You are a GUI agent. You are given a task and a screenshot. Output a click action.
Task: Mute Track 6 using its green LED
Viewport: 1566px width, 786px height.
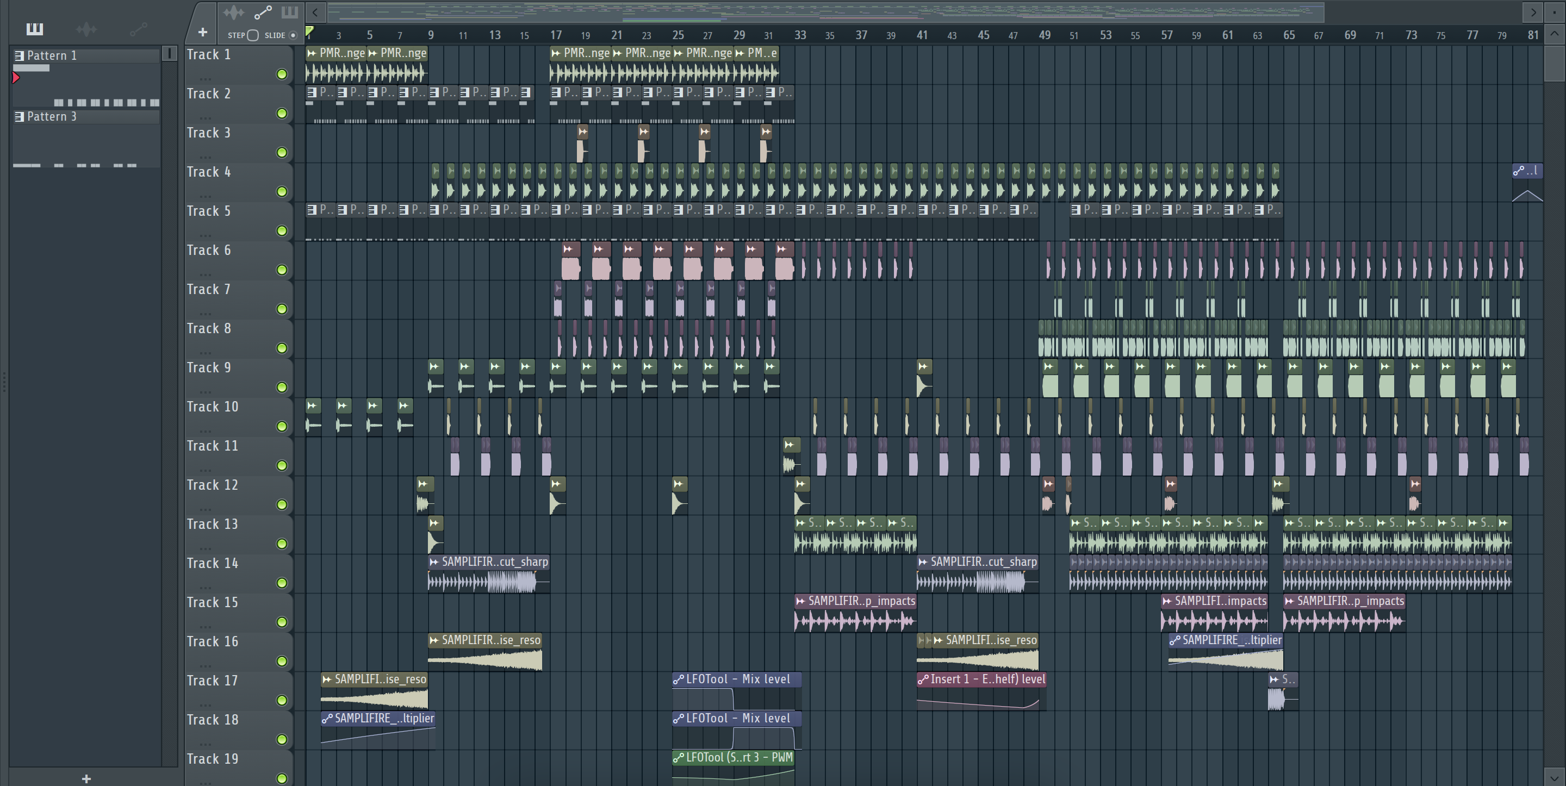282,270
